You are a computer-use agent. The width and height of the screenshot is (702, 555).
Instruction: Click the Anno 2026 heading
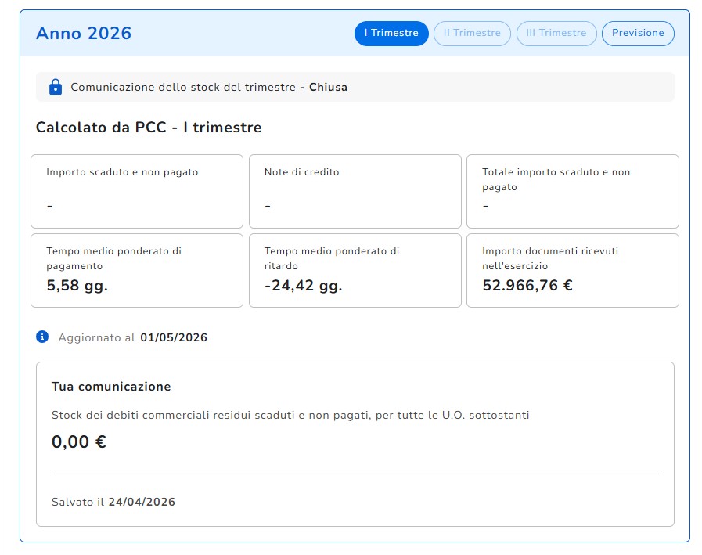pyautogui.click(x=84, y=33)
